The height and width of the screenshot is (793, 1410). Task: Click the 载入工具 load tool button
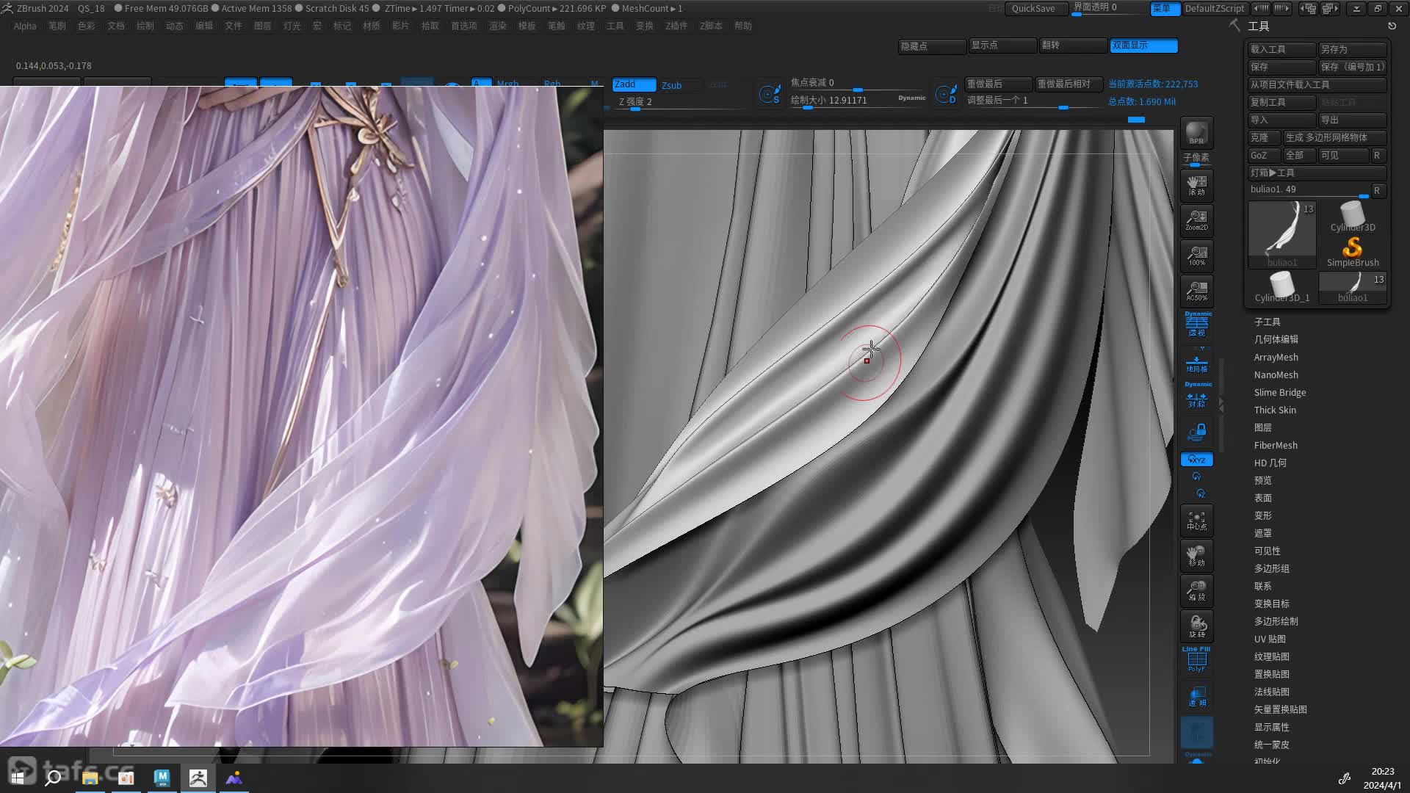pos(1282,49)
